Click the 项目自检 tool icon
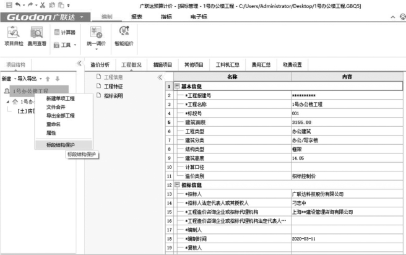This screenshot has width=406, height=255. coord(14,36)
